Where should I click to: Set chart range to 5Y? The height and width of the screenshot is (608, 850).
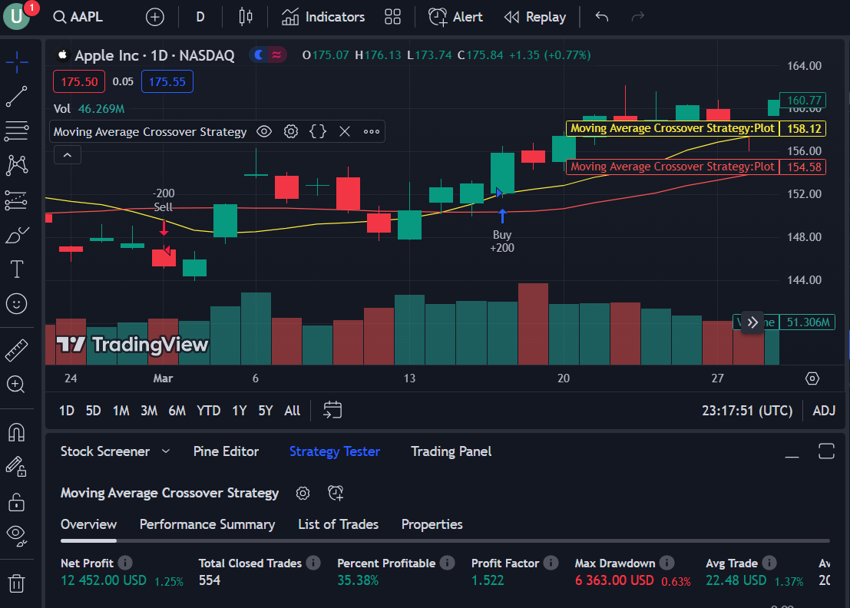pos(266,411)
